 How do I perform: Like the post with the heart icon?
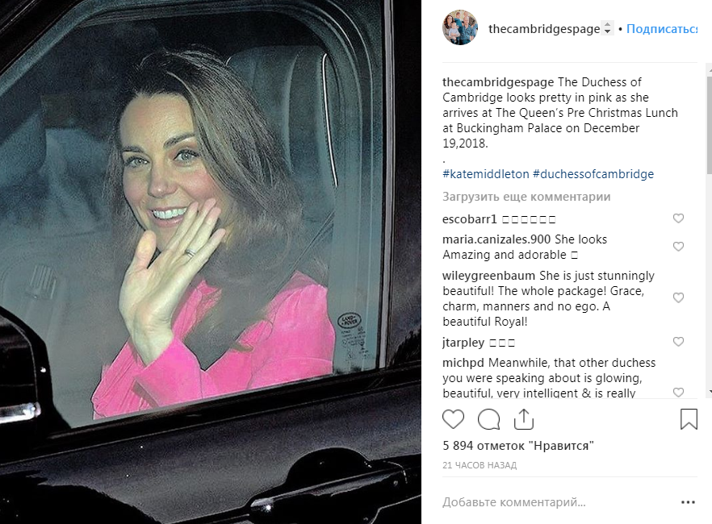(453, 419)
